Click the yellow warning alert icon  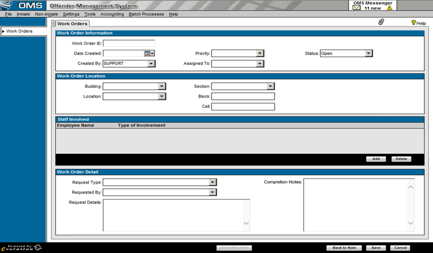(x=389, y=8)
